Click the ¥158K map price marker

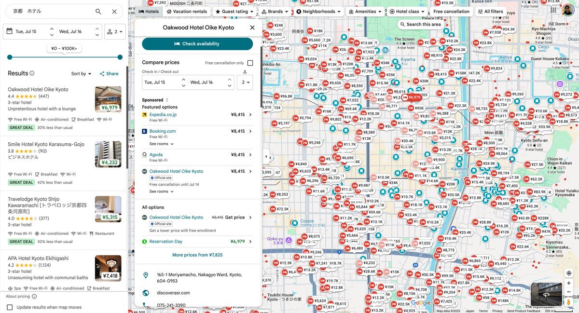point(457,73)
